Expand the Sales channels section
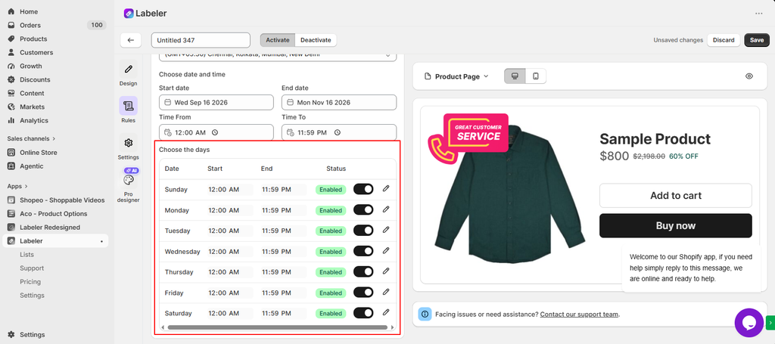Image resolution: width=775 pixels, height=344 pixels. tap(31, 138)
